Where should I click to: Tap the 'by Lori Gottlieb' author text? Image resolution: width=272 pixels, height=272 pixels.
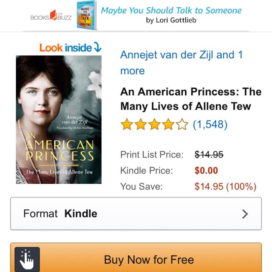(x=171, y=20)
